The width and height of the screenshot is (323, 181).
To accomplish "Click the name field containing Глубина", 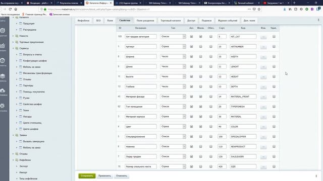I will (x=140, y=86).
